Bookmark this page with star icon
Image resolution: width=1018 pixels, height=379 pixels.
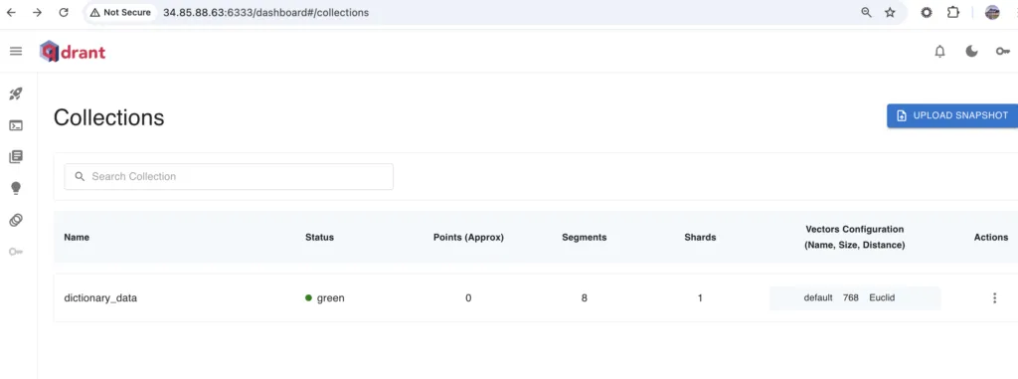(x=890, y=12)
